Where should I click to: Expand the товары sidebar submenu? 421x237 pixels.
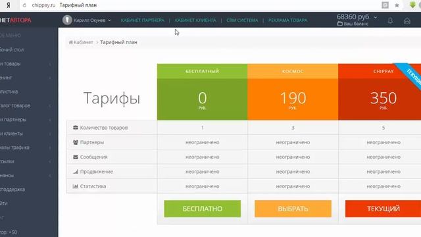tap(50, 64)
